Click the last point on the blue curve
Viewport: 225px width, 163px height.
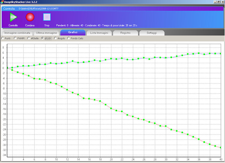(221, 54)
